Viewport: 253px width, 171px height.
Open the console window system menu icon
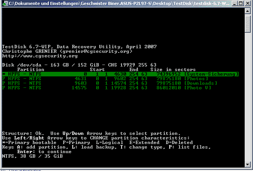coord(5,3)
